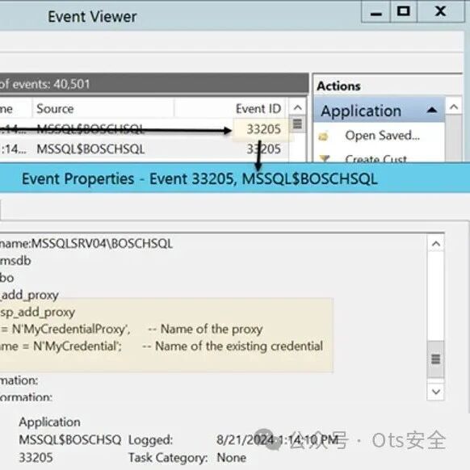Click the MSSQLSRV04\BOSCHSQL server name text
Image resolution: width=470 pixels, height=470 pixels.
click(x=102, y=244)
